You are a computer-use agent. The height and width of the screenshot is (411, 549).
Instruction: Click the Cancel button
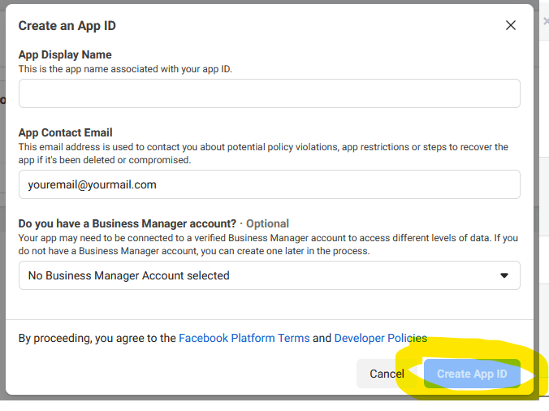[x=387, y=374]
